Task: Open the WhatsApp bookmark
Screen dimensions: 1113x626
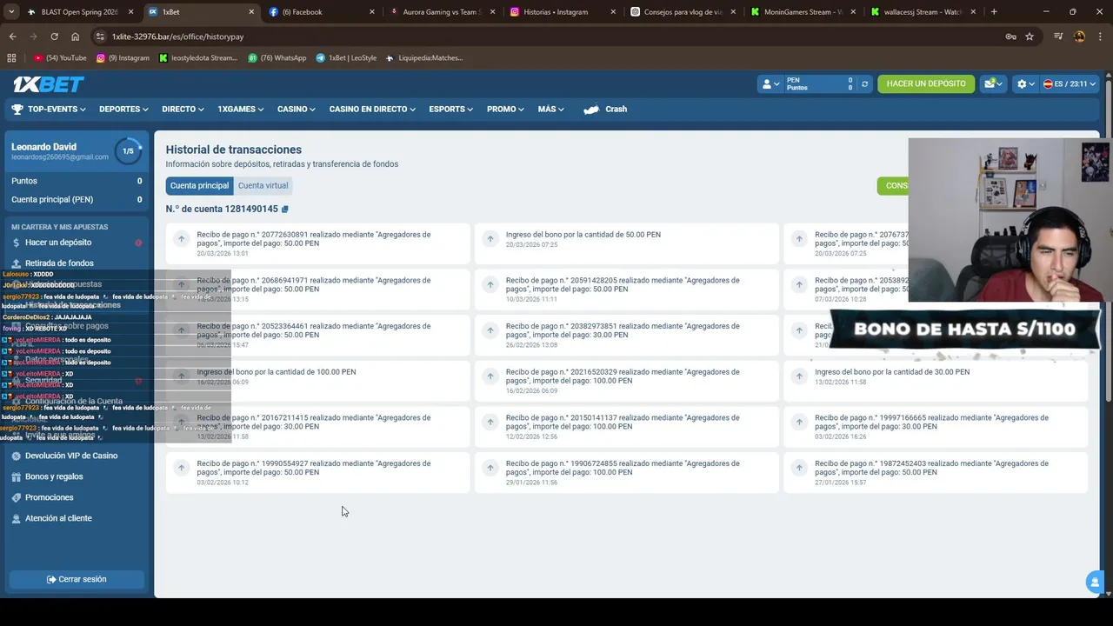Action: tap(277, 58)
